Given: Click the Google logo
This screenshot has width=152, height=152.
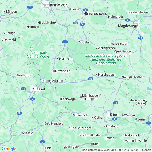Looking at the screenshot, I should pyautogui.click(x=9, y=149).
